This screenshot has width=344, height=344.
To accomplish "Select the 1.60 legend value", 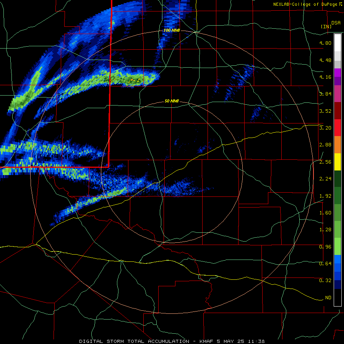I will [325, 213].
